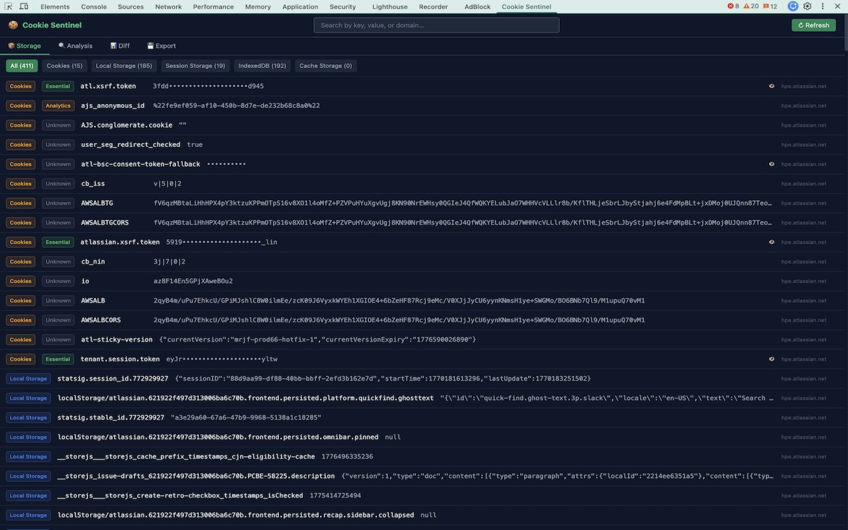Switch to the Security panel
The height and width of the screenshot is (530, 848).
click(x=343, y=7)
